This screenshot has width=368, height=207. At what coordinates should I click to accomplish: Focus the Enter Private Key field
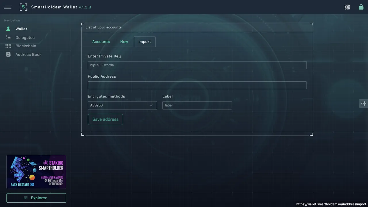[x=197, y=65]
